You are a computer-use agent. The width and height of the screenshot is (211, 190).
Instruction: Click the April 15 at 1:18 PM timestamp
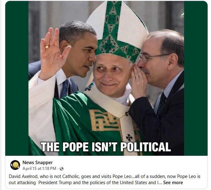39,168
